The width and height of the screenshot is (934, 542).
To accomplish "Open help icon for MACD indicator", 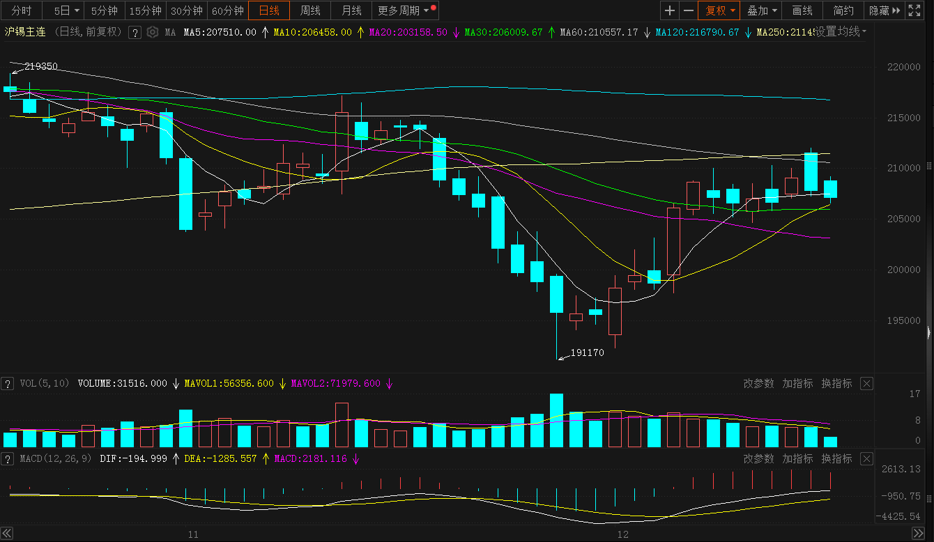I will 8,458.
